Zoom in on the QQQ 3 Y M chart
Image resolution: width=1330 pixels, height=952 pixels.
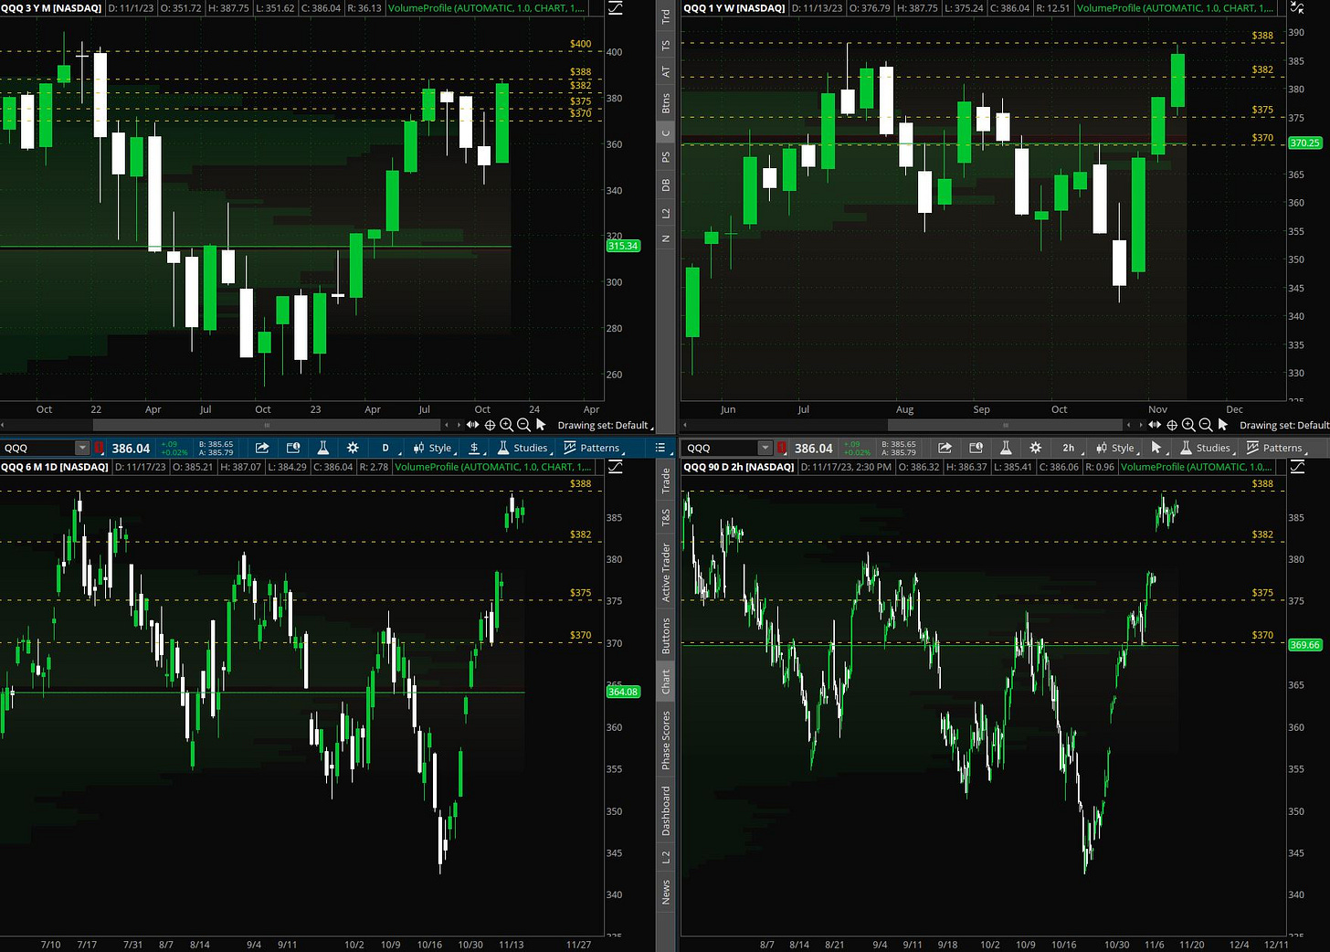[506, 425]
